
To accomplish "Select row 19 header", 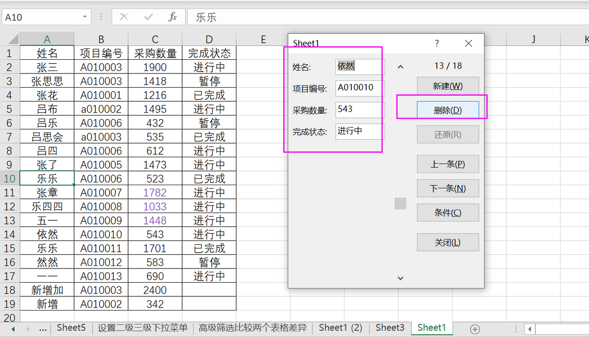I will (10, 304).
